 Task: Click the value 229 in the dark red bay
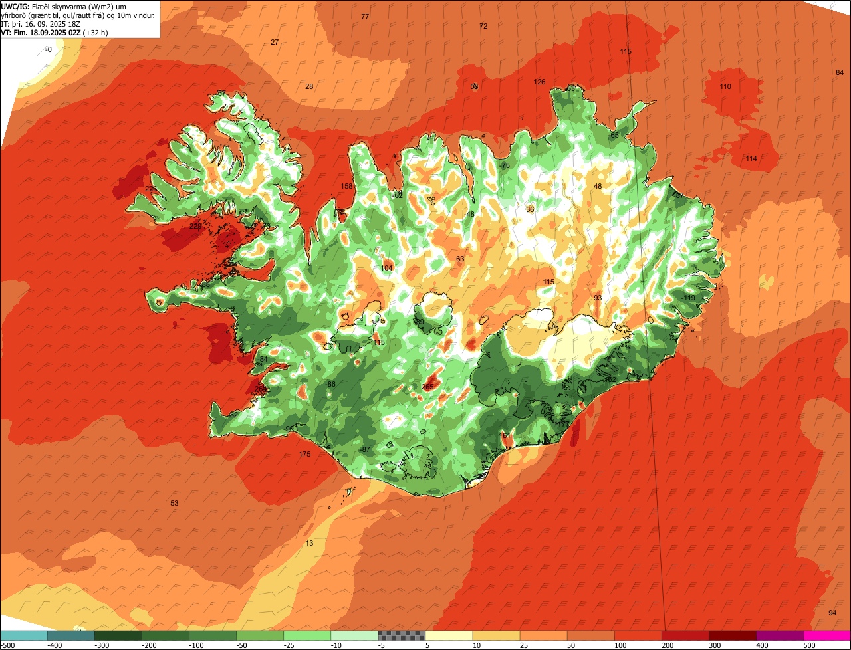[195, 226]
